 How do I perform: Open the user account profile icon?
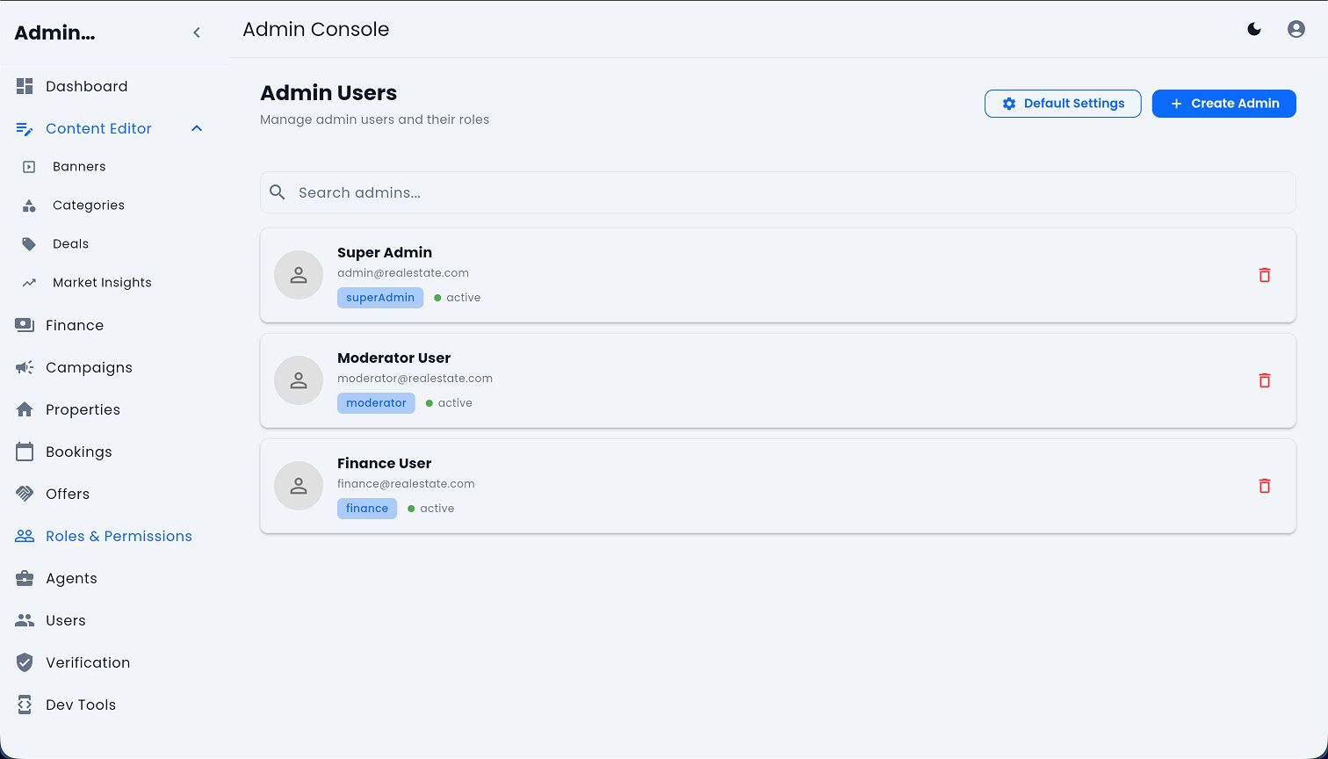click(x=1296, y=29)
